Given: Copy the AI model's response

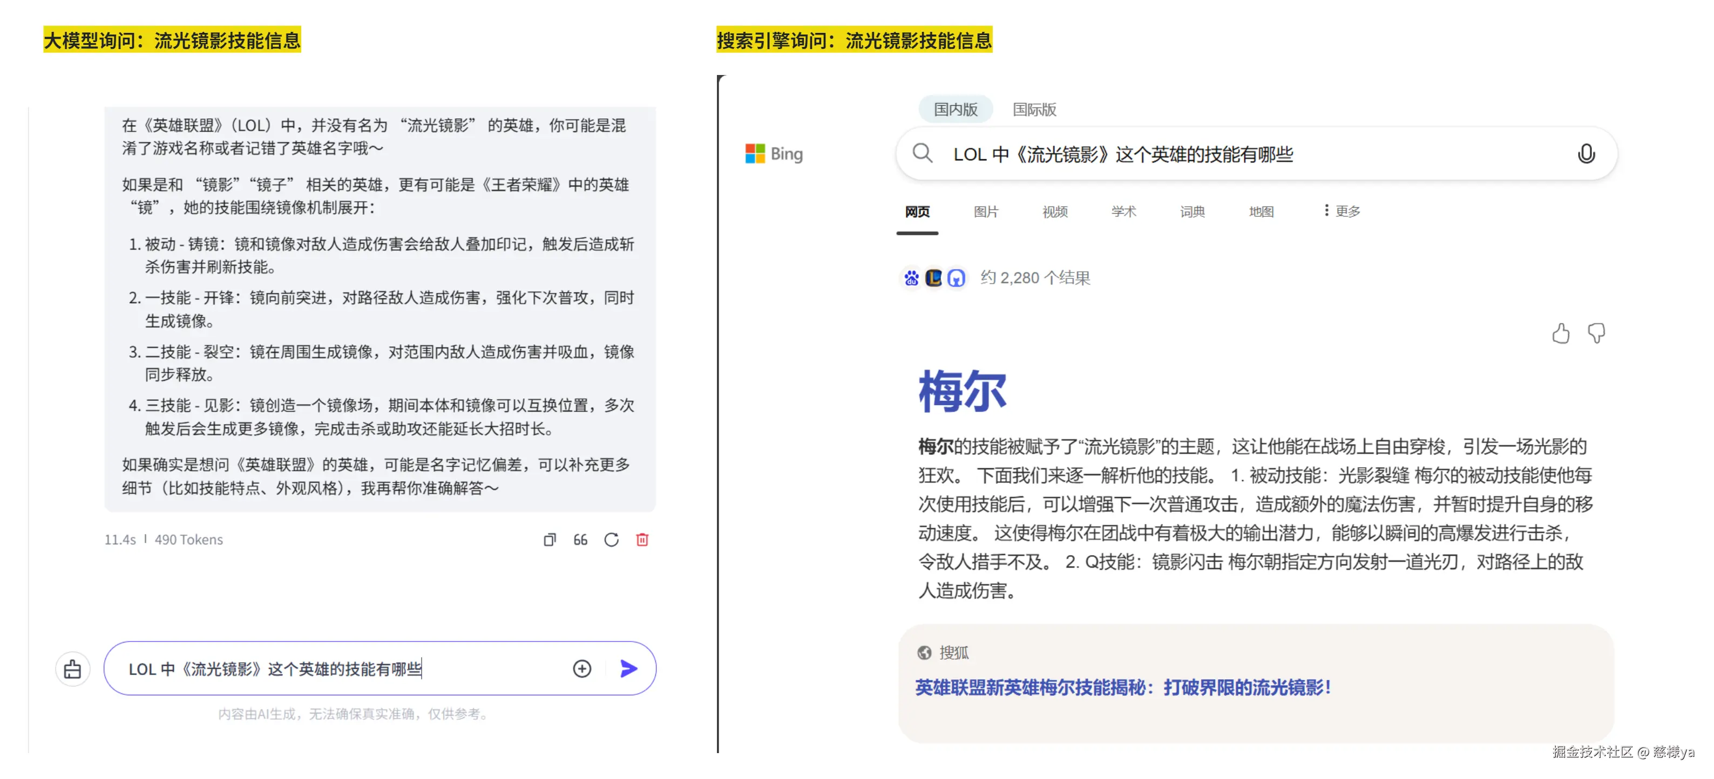Looking at the screenshot, I should [x=550, y=539].
